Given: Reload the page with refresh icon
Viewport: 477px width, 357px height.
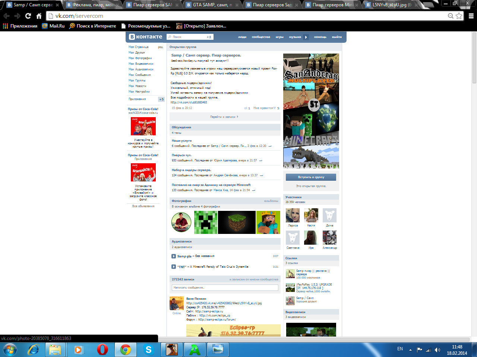Looking at the screenshot, I should pyautogui.click(x=28, y=16).
